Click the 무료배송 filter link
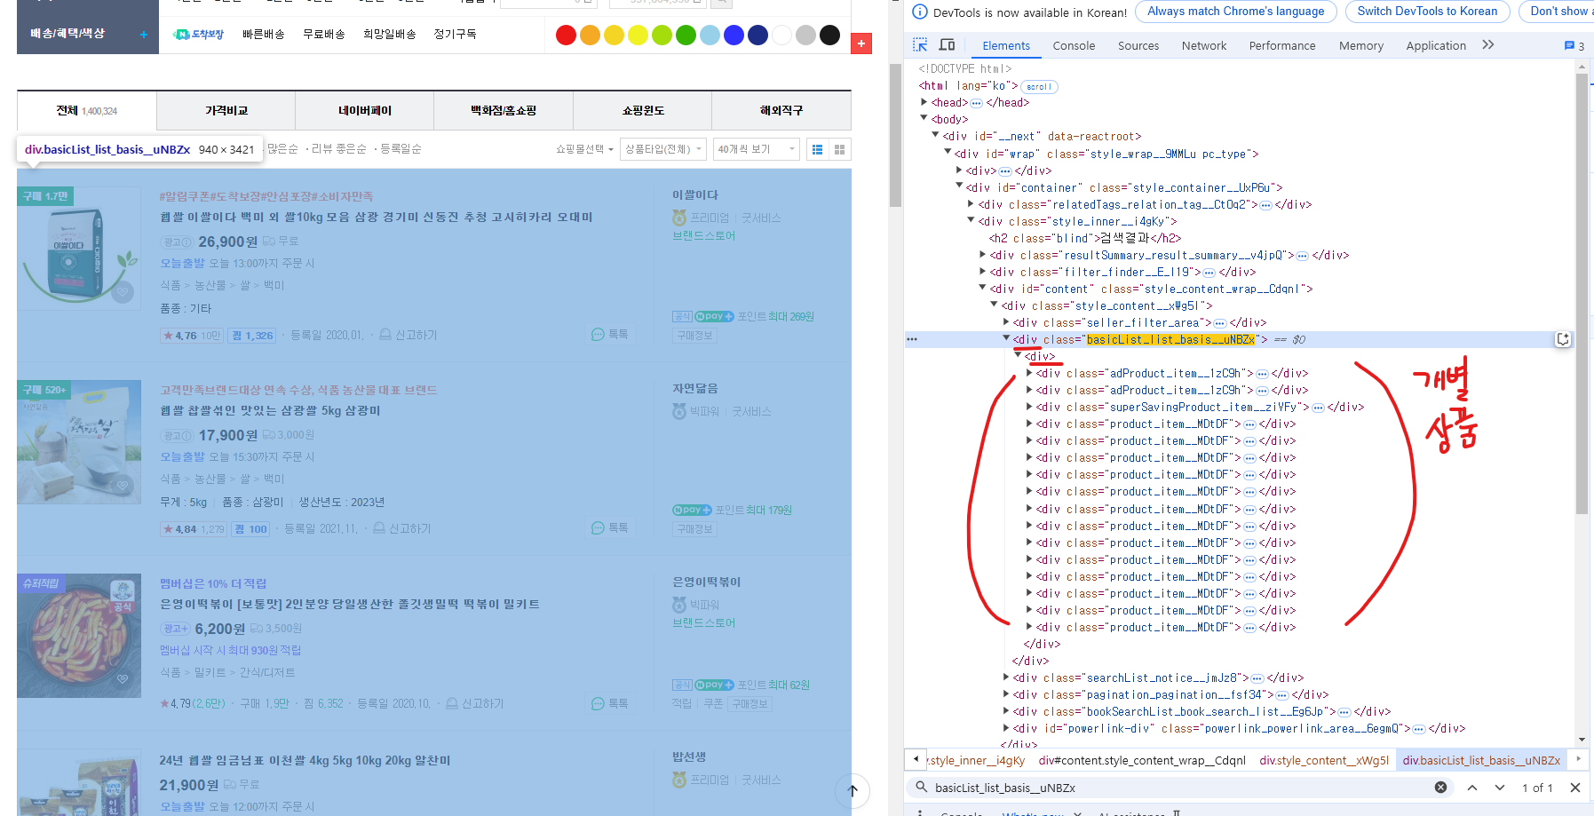 click(324, 35)
